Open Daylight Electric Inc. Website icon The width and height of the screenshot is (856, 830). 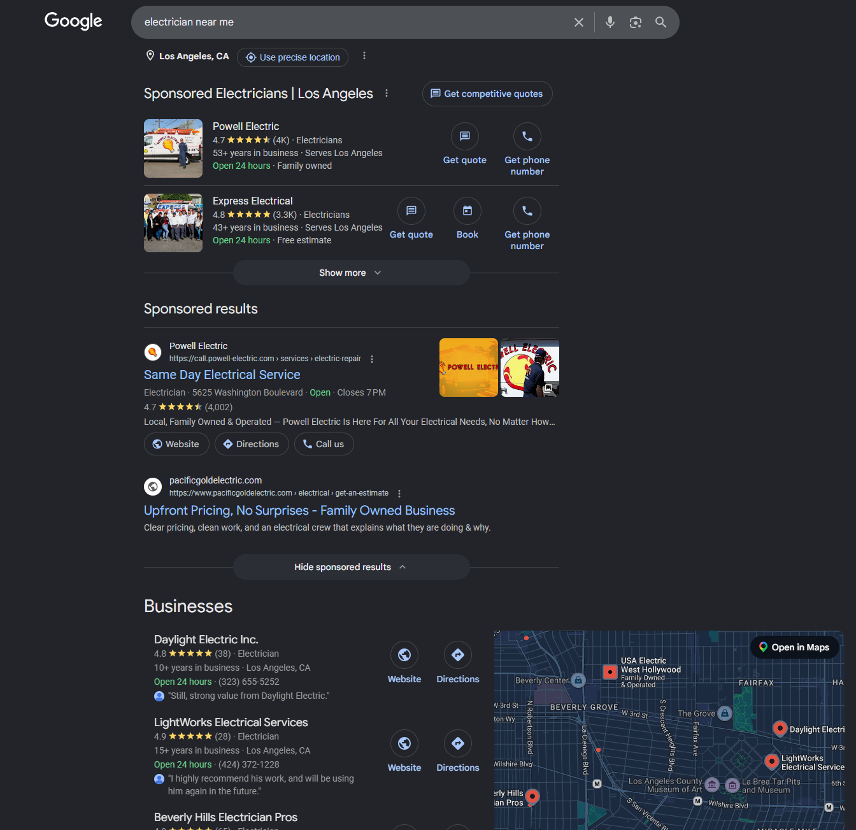404,655
